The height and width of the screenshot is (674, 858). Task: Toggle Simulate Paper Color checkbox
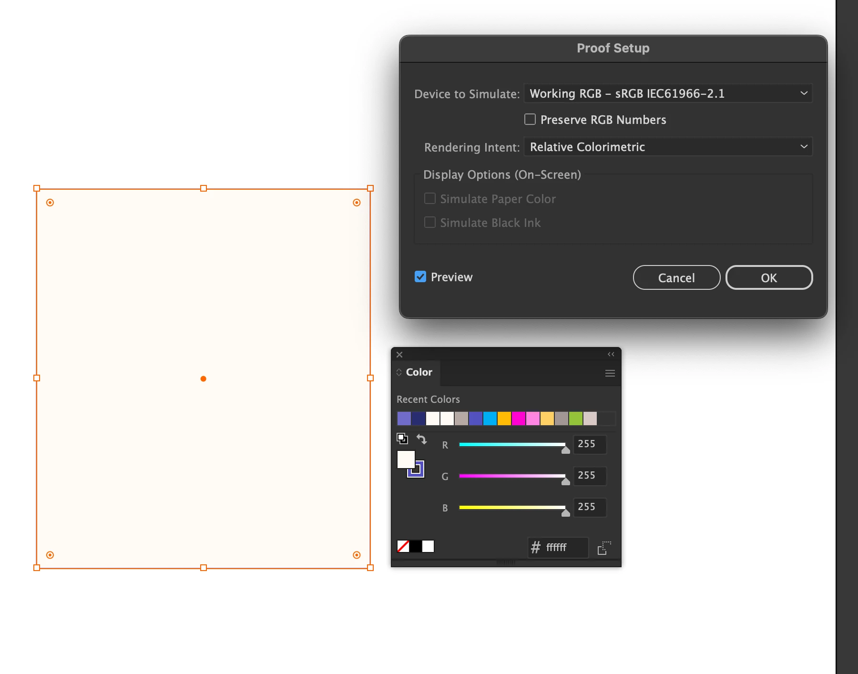coord(430,198)
